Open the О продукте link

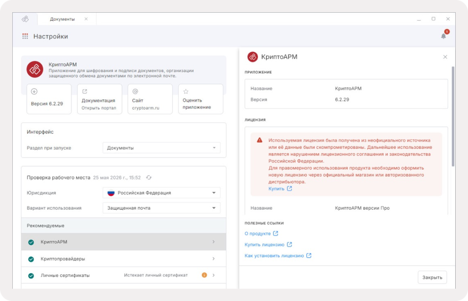[x=258, y=234]
